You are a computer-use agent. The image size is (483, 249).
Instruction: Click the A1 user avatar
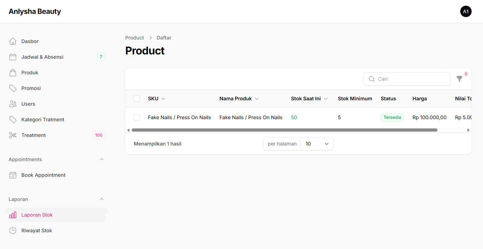click(466, 11)
